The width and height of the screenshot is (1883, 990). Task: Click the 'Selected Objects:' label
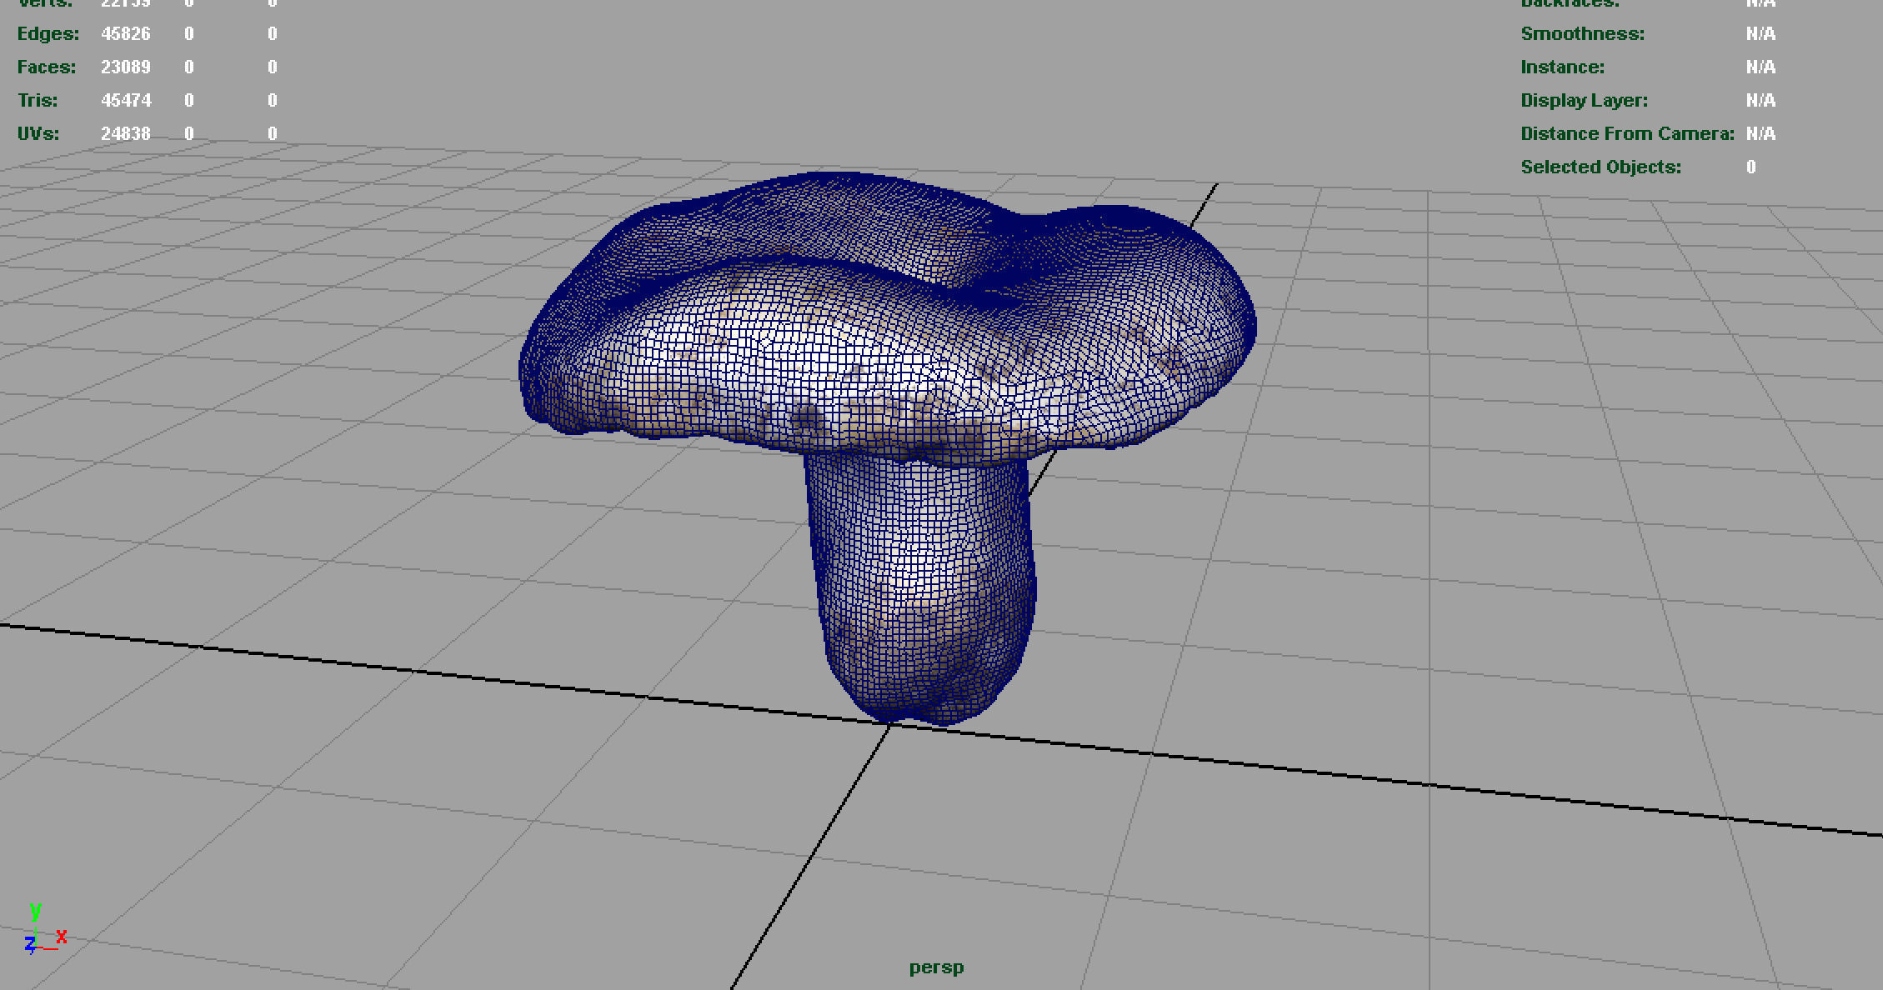(x=1601, y=167)
